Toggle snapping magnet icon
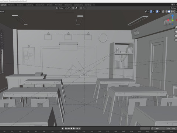 (x=73, y=8)
